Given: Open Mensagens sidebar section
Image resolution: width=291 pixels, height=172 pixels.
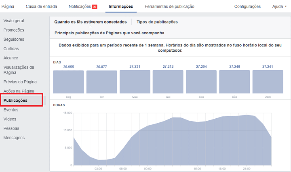Looking at the screenshot, I should 14,138.
